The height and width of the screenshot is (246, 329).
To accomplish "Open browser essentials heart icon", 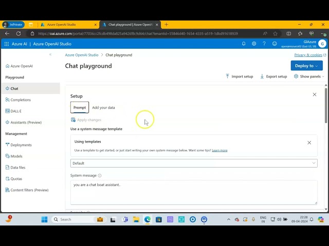I will point(312,33).
